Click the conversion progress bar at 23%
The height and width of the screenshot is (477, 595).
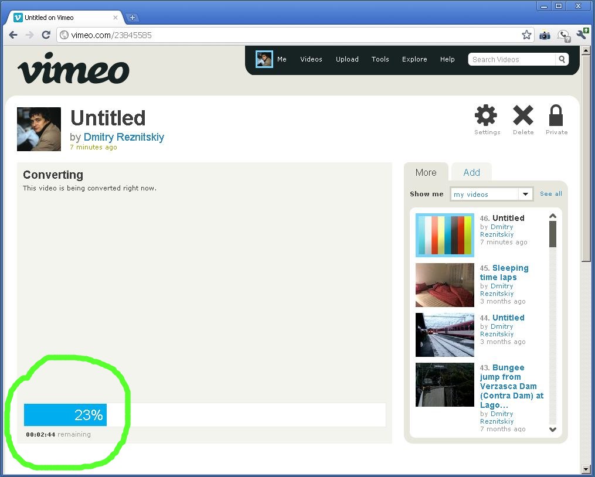click(66, 415)
